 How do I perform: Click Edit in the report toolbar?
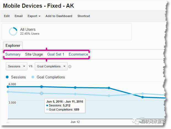[x=7, y=16]
